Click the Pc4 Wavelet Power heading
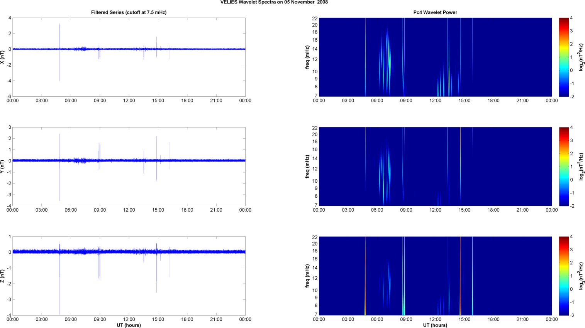Viewport: 585px width, 328px height. [435, 12]
